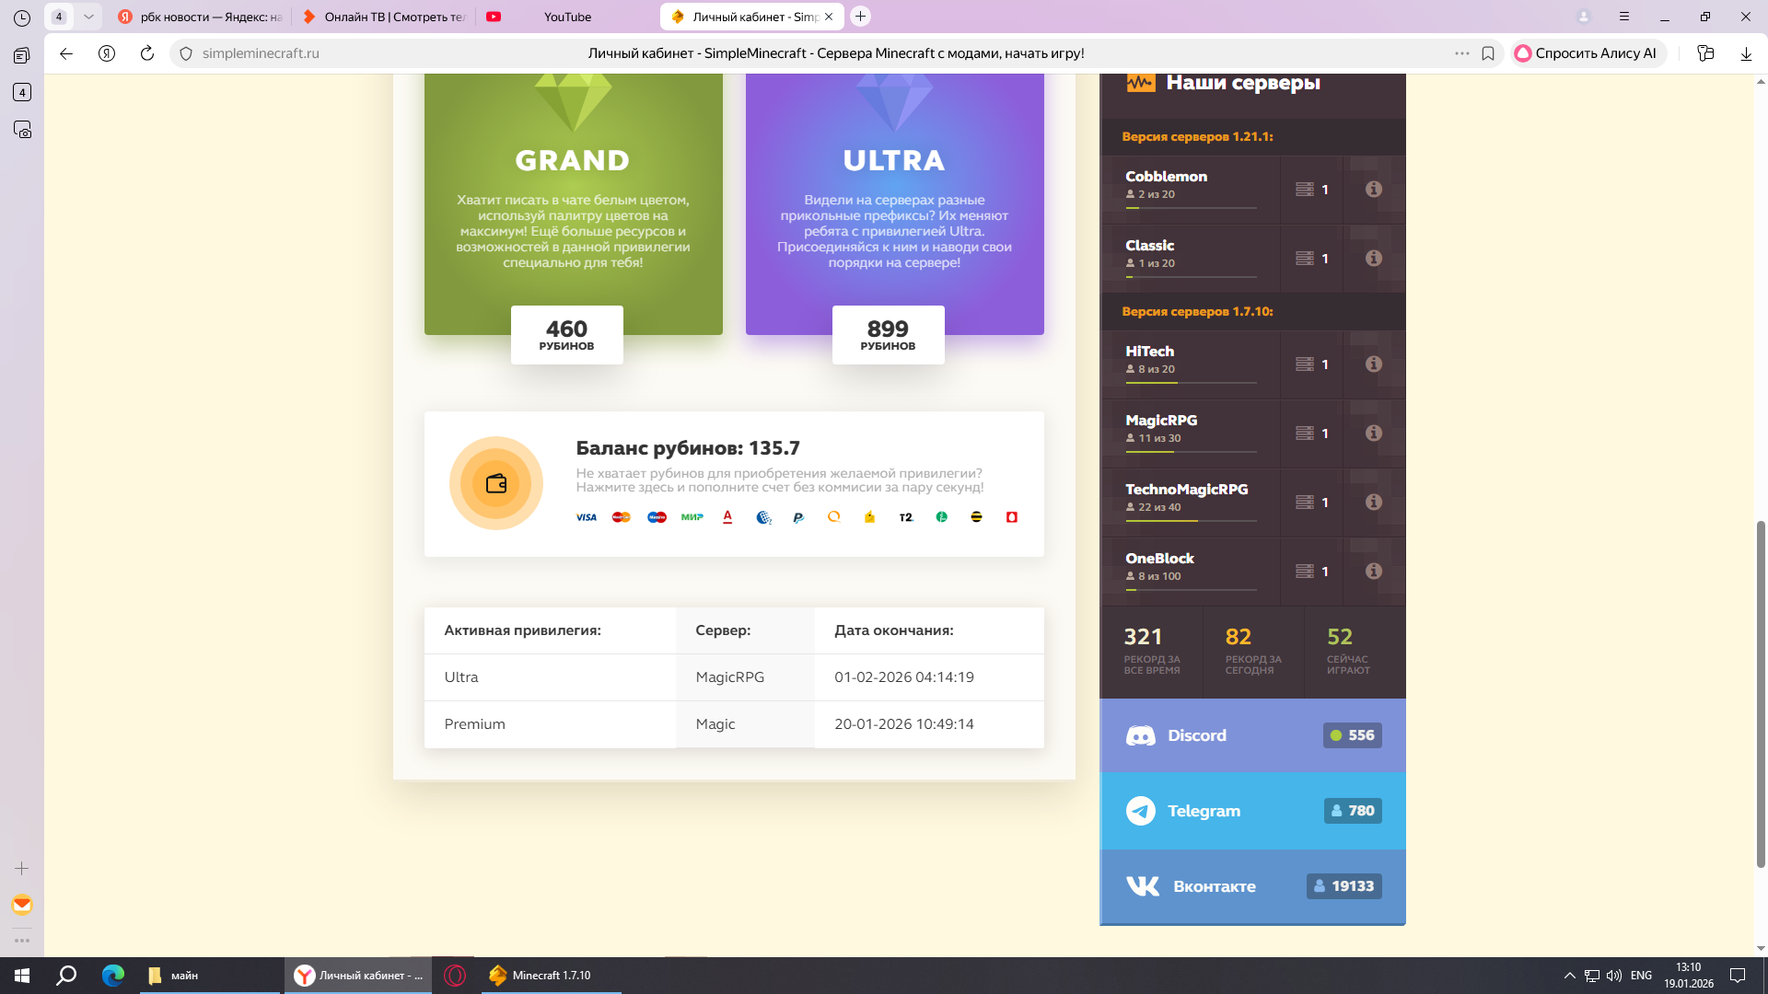The width and height of the screenshot is (1768, 994).
Task: Toggle ENG keyboard language indicator
Action: [1641, 976]
